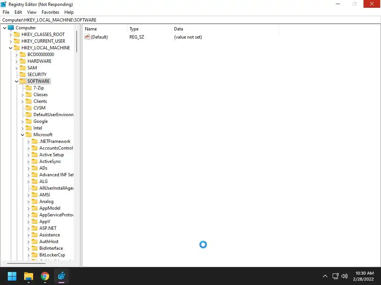
Task: Click the Data column header
Action: click(x=225, y=29)
